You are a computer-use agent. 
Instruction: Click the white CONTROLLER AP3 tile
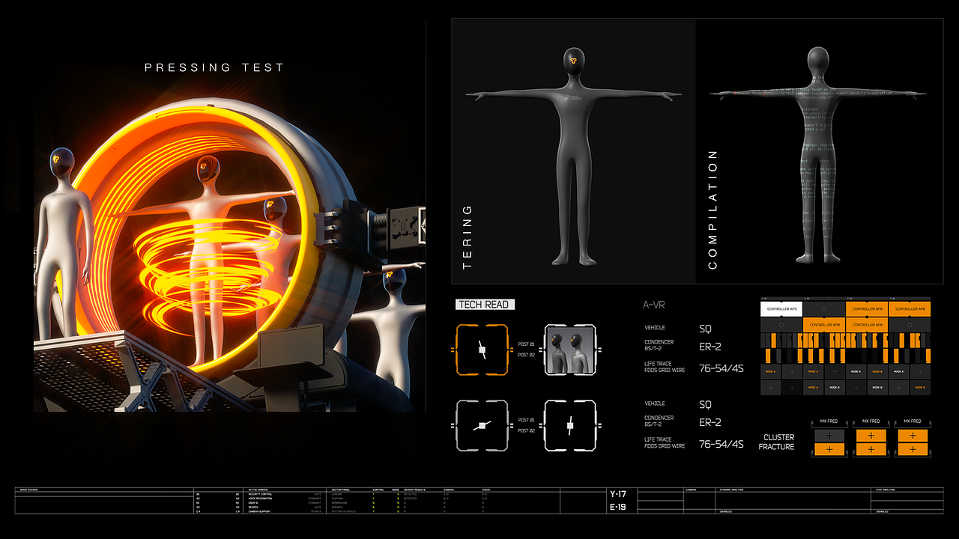781,309
